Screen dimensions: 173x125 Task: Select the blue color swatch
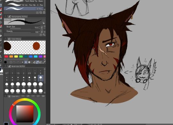pos(31,57)
